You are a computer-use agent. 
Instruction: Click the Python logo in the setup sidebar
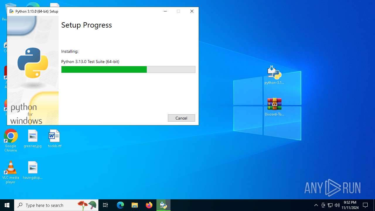(x=33, y=63)
